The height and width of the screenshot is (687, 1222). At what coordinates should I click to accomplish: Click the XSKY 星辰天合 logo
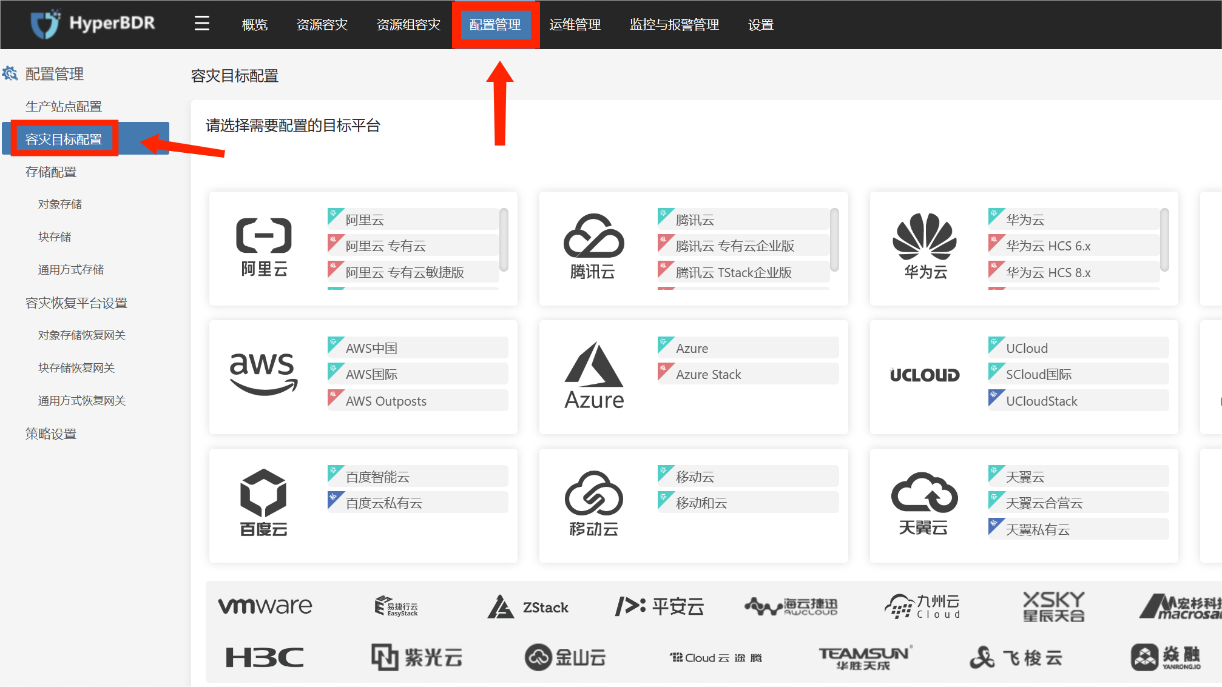tap(1054, 607)
